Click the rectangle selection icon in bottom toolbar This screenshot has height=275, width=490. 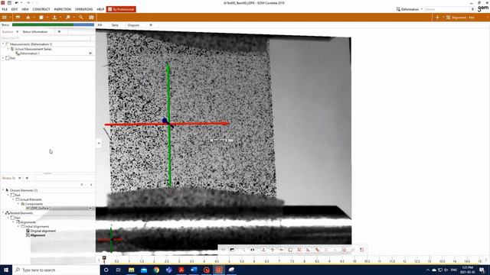pos(290,250)
